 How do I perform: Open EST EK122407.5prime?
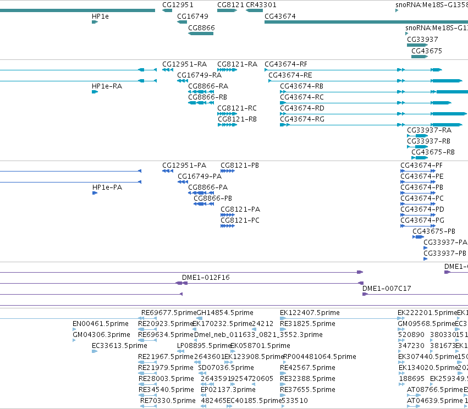click(310, 313)
